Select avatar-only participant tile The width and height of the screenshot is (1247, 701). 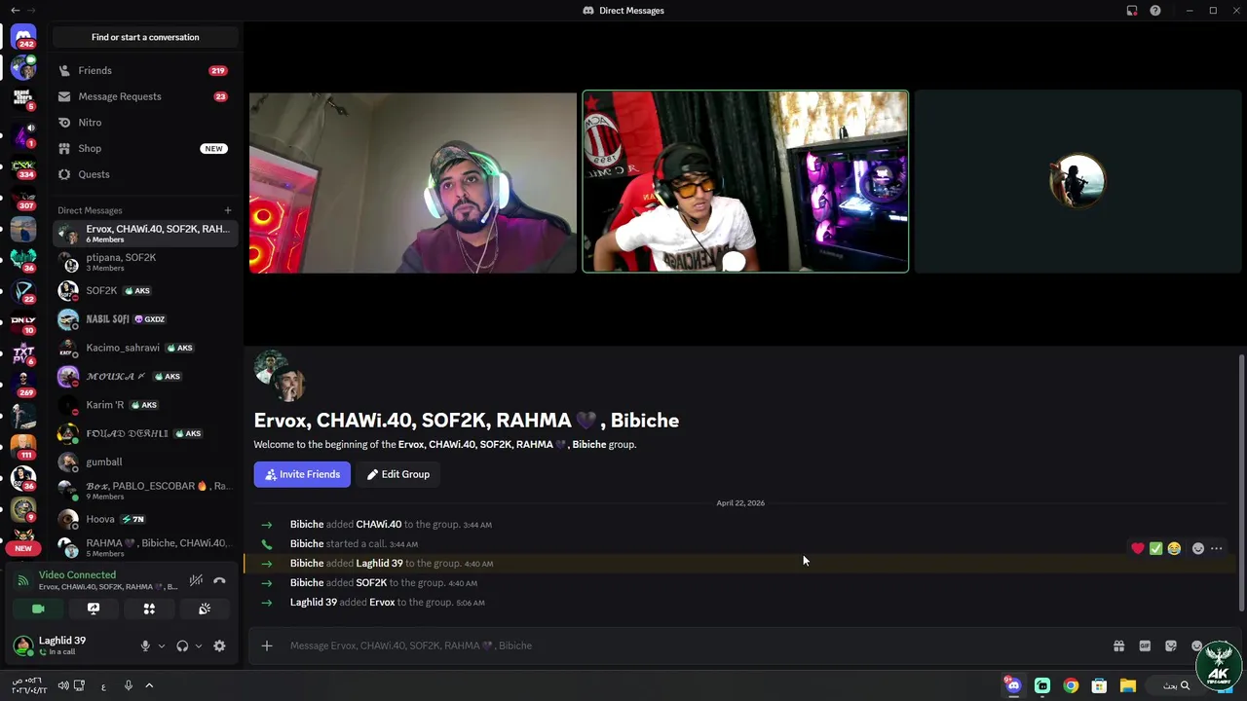click(1077, 182)
